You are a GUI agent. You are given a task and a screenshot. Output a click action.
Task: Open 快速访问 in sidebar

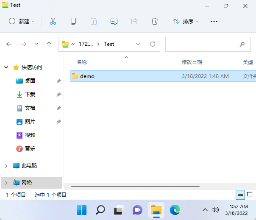point(32,67)
